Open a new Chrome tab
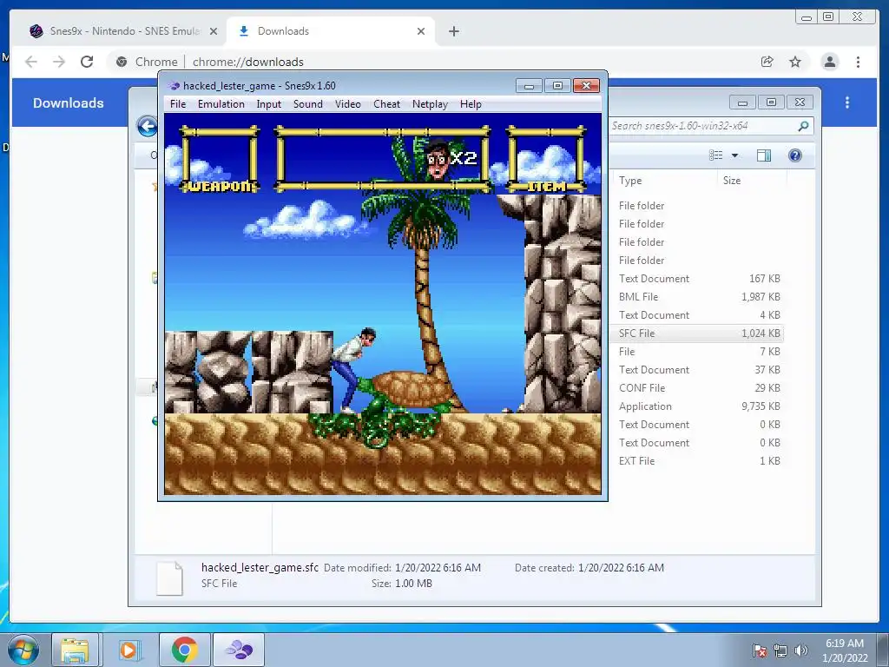889x667 pixels. (x=453, y=31)
